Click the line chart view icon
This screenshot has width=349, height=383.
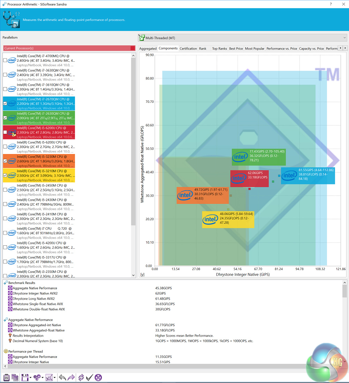coord(49,378)
